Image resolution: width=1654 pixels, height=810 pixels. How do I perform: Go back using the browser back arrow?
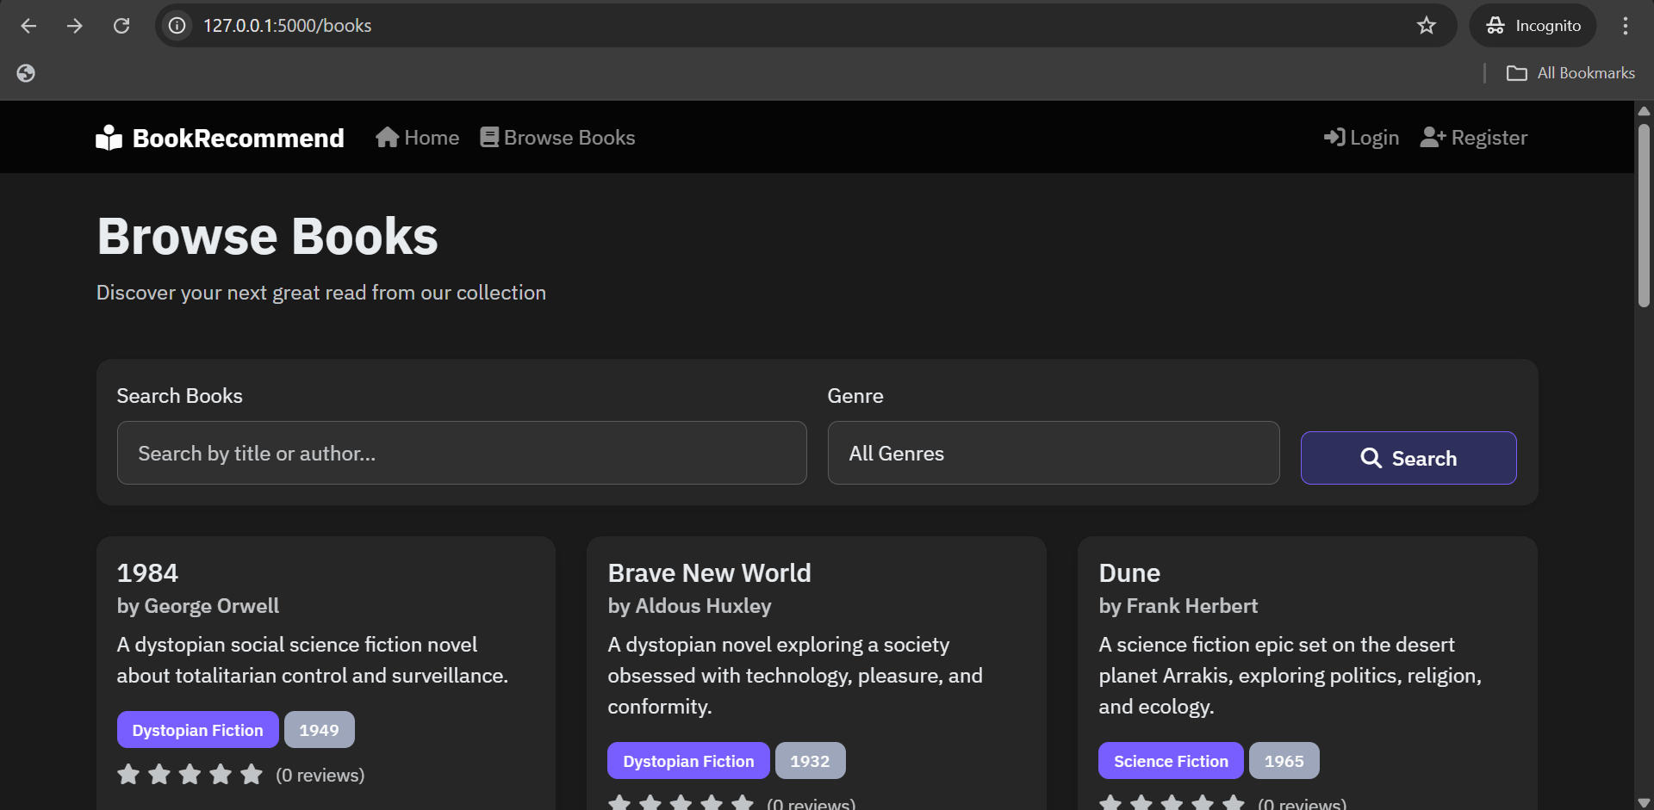pos(28,26)
